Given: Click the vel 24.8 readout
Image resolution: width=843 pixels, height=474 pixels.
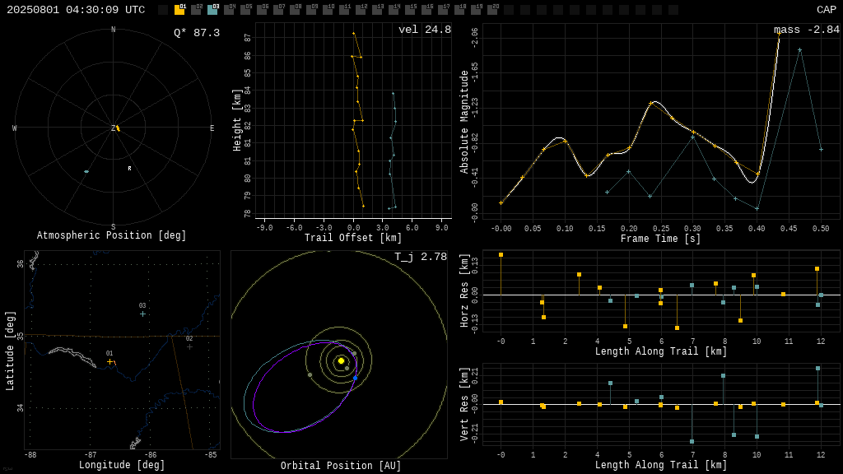Looking at the screenshot, I should click(x=425, y=30).
